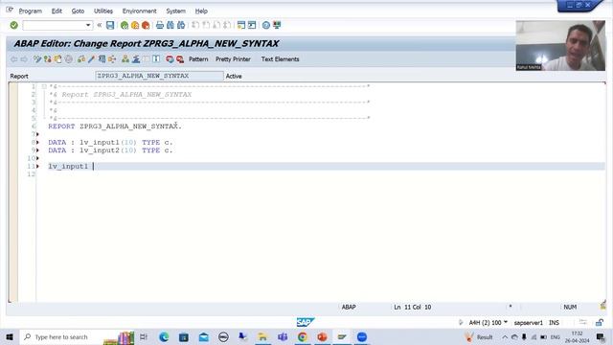The height and width of the screenshot is (345, 613).
Task: Click the 'Ln 11 Col 10' status entry
Action: (x=412, y=307)
